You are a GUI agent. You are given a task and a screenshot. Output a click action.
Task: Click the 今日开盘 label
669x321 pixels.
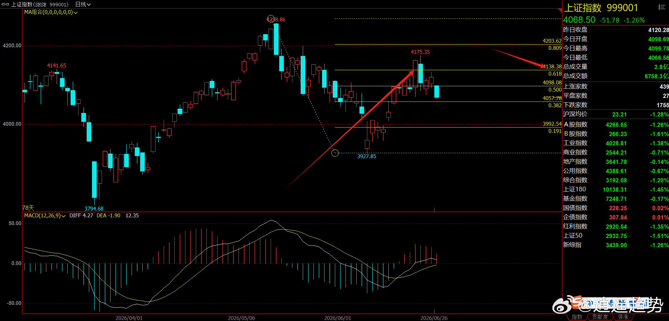[575, 39]
